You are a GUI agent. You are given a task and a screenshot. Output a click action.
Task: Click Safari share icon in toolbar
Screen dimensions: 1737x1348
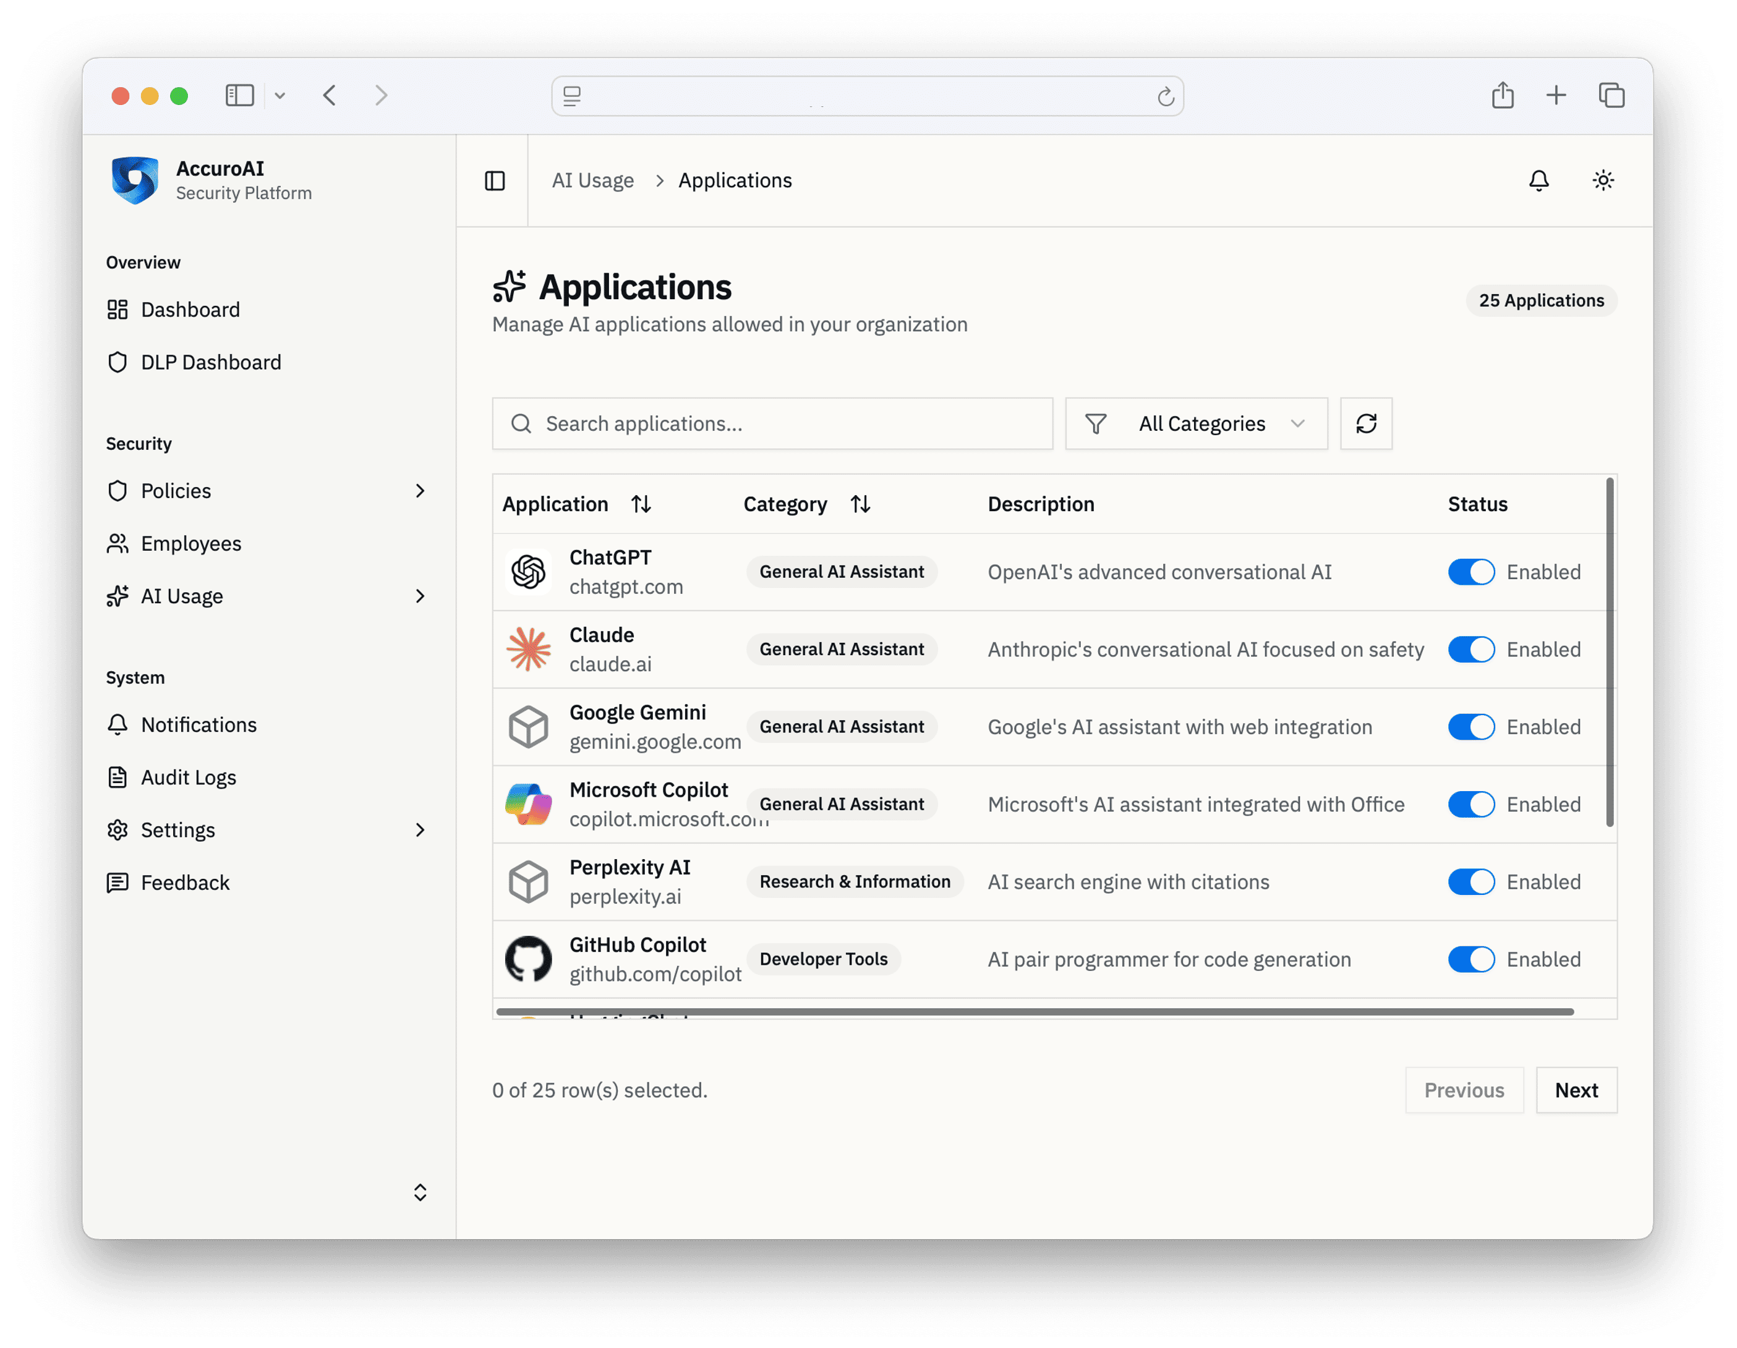[1503, 95]
